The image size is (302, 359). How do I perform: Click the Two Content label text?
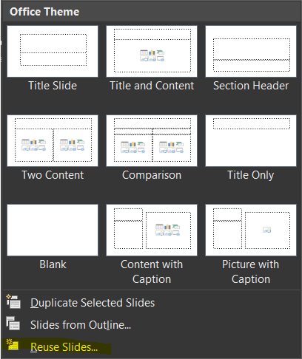[53, 175]
